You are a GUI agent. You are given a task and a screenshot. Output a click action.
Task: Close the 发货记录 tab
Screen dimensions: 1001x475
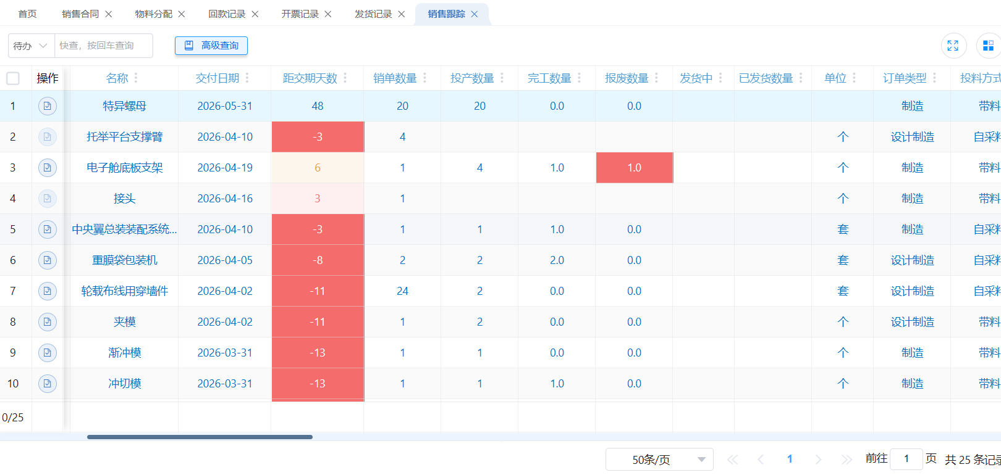(402, 14)
